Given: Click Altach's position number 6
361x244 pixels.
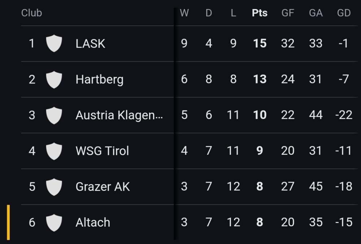Looking at the screenshot, I should [x=32, y=222].
